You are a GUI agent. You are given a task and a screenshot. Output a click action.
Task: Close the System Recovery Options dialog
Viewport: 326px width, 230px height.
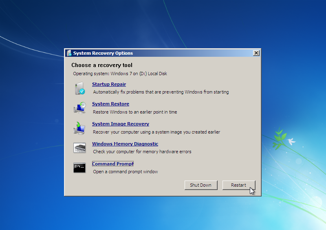pyautogui.click(x=256, y=53)
